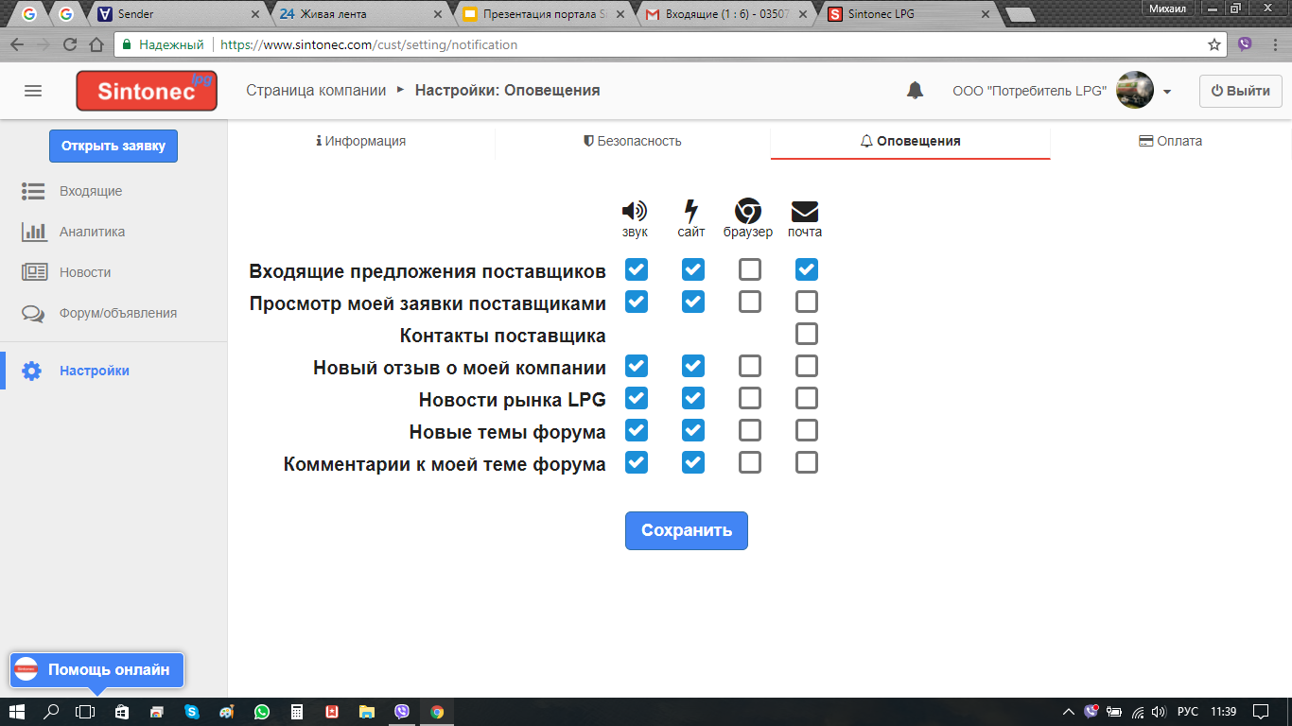Click the Sintonec LPG logo

coord(147,91)
